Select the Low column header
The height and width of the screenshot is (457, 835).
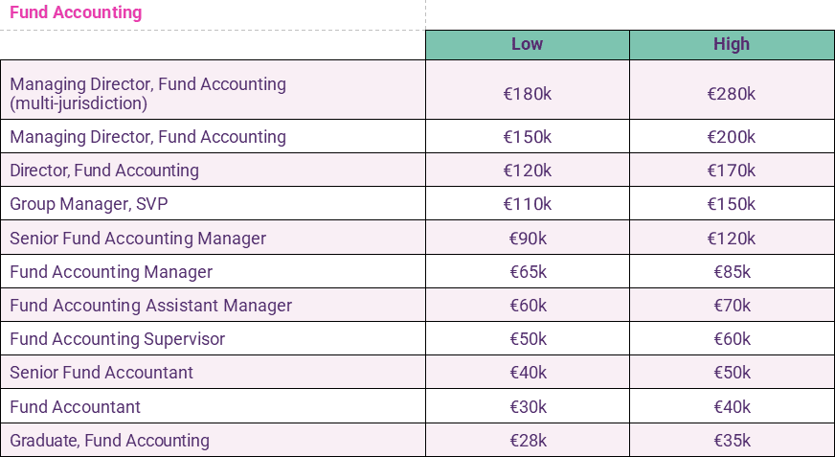pyautogui.click(x=527, y=44)
